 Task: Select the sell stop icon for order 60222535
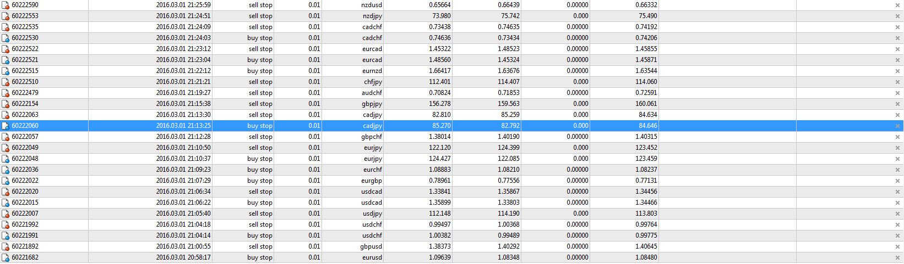6,27
